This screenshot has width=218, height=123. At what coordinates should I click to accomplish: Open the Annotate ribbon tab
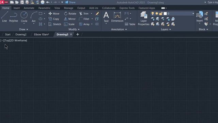click(x=29, y=8)
